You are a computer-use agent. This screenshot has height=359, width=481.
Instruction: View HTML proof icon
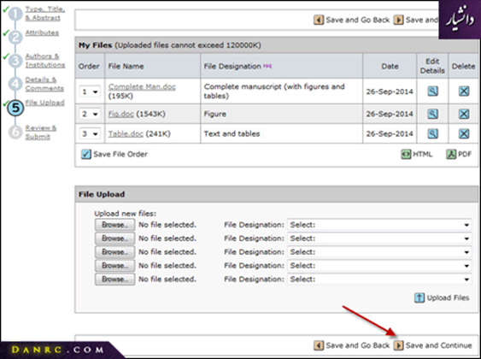[x=406, y=154]
